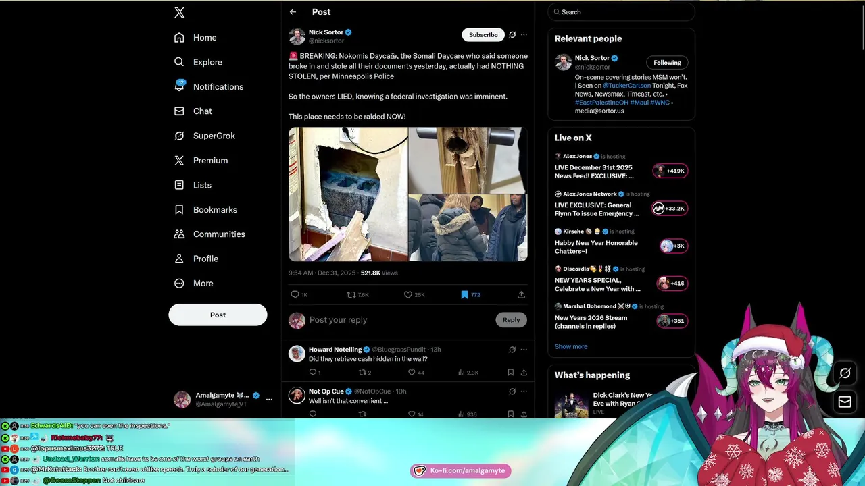This screenshot has height=486, width=865.
Task: Open SuperGrok in sidebar
Action: tap(205, 136)
